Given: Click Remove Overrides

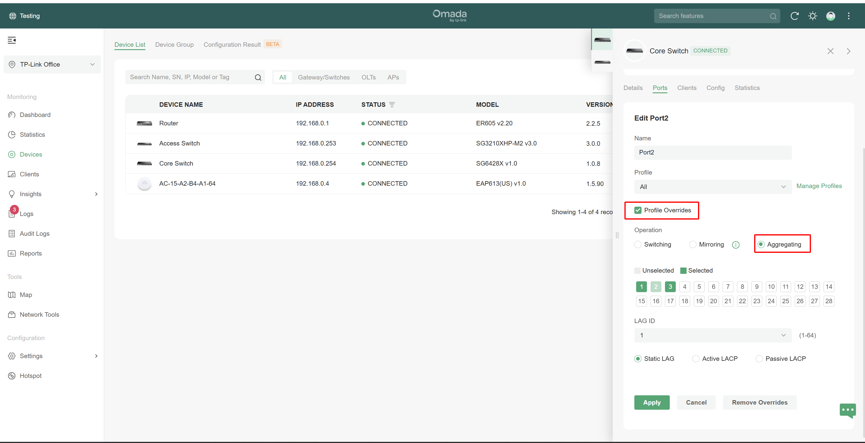Looking at the screenshot, I should coord(759,403).
